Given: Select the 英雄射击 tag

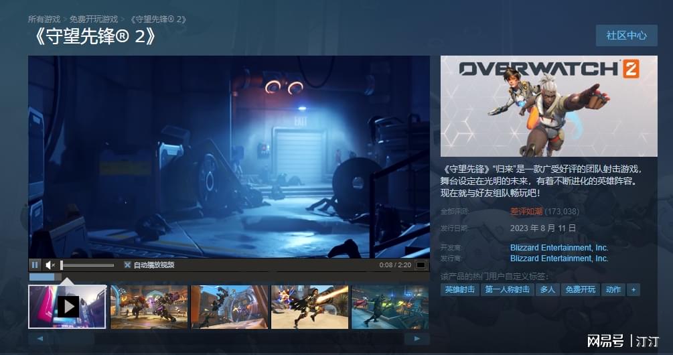Looking at the screenshot, I should [459, 290].
